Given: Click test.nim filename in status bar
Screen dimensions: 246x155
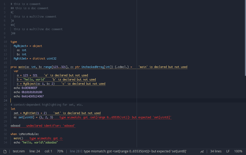Looking at the screenshot, I should [x=19, y=151].
